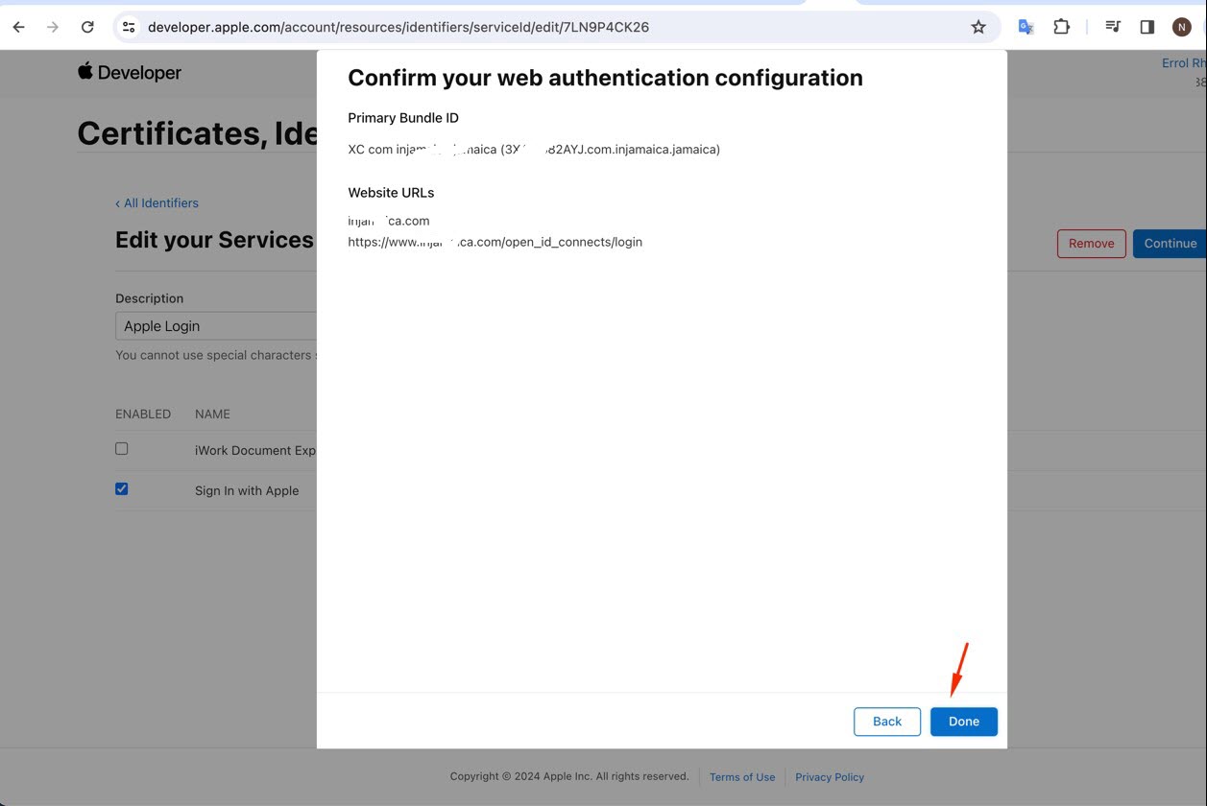Click the copyright notice text
This screenshot has width=1207, height=806.
click(x=569, y=776)
